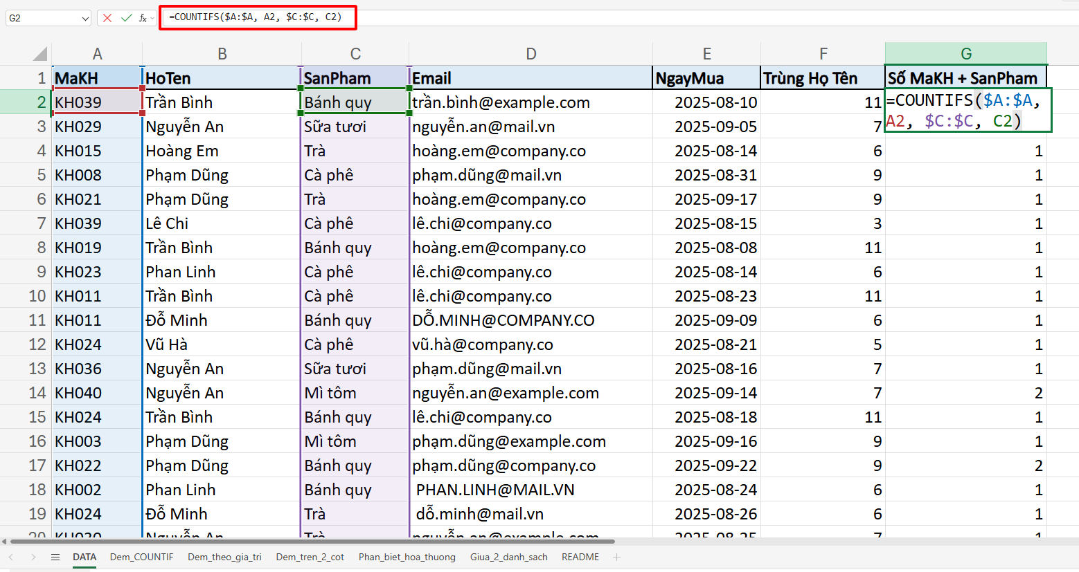Select column G header
This screenshot has width=1079, height=572.
click(966, 54)
